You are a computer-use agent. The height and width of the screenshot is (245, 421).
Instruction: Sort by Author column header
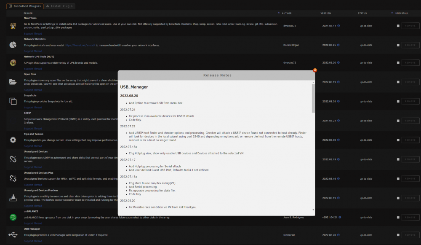[286, 13]
